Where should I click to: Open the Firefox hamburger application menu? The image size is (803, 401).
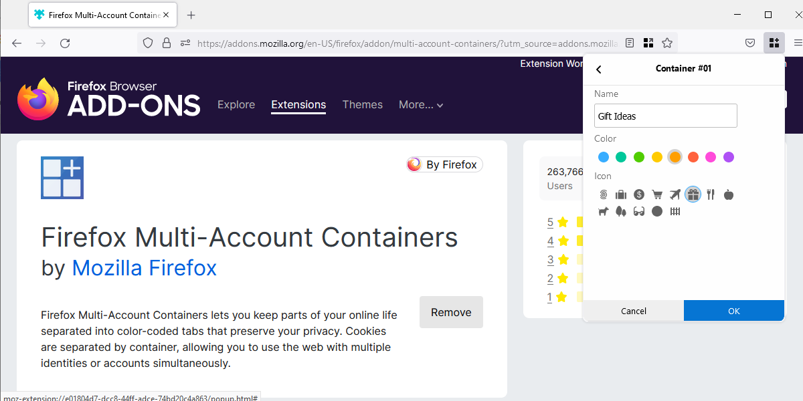tap(797, 43)
